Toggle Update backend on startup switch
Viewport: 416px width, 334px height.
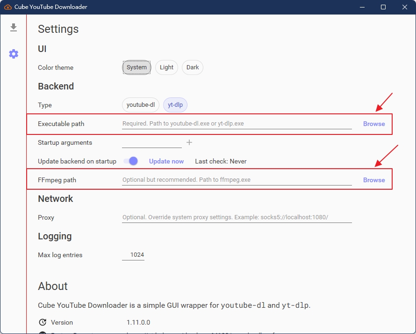tap(131, 161)
